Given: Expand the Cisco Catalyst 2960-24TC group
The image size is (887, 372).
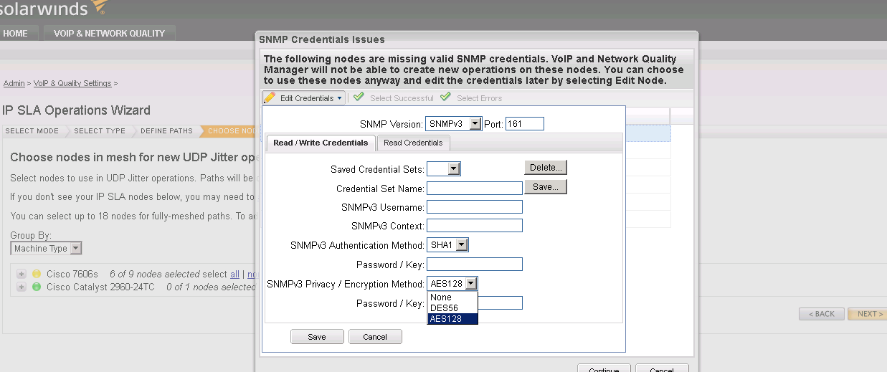Looking at the screenshot, I should click(21, 287).
